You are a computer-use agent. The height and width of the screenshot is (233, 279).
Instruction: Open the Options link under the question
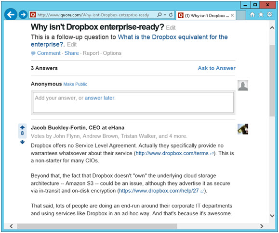[112, 53]
